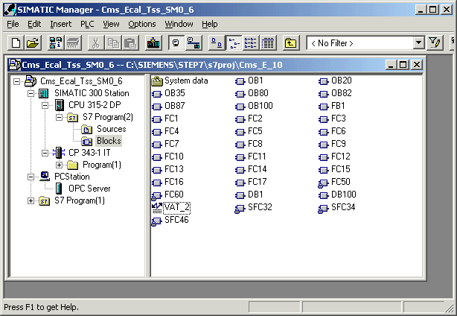457x316 pixels.
Task: Switch to List view
Action: tap(251, 43)
